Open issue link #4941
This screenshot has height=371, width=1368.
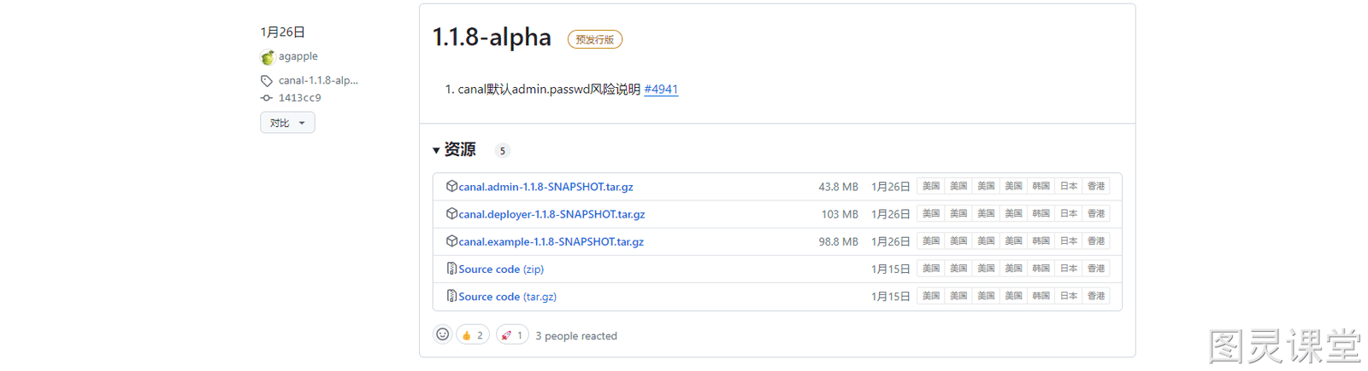[661, 89]
